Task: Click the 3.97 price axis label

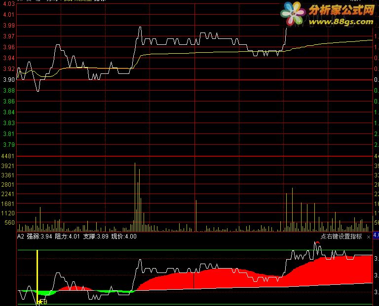Action: pos(9,36)
